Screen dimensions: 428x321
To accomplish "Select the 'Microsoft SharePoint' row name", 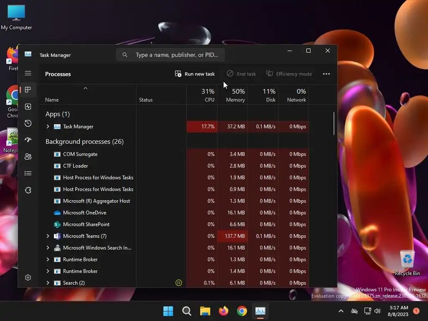I will 86,224.
